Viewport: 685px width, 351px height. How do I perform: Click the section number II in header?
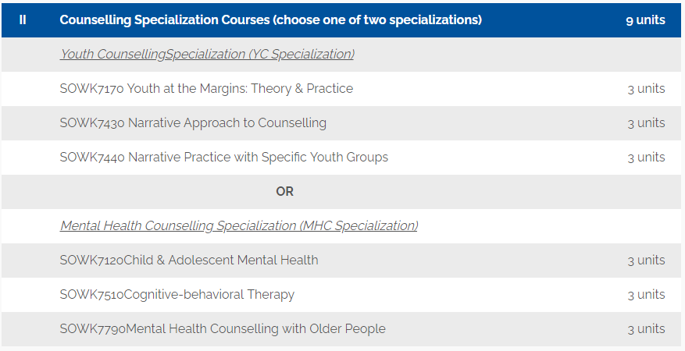[x=23, y=20]
